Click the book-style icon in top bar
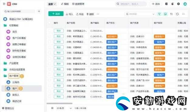The image size is (190, 112). (166, 4)
